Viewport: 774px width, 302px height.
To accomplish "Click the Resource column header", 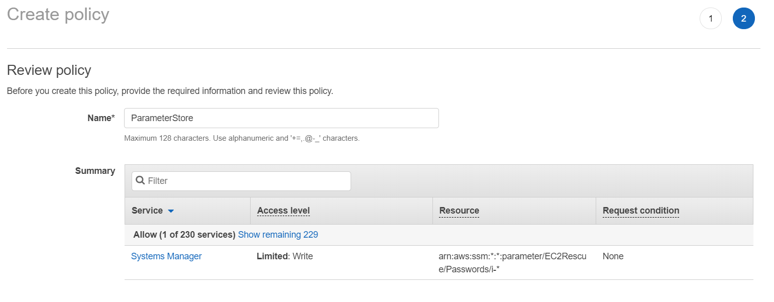I will click(459, 211).
